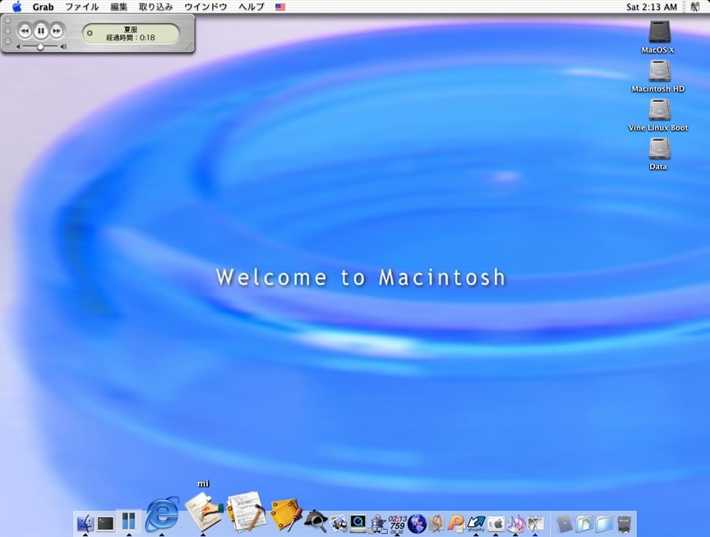The height and width of the screenshot is (537, 710).
Task: Open Sherlock from the Dock
Action: 316,521
